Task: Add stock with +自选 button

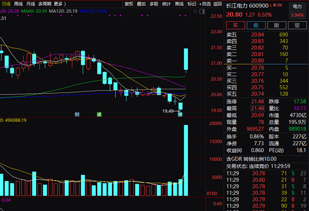Action: tap(205, 4)
